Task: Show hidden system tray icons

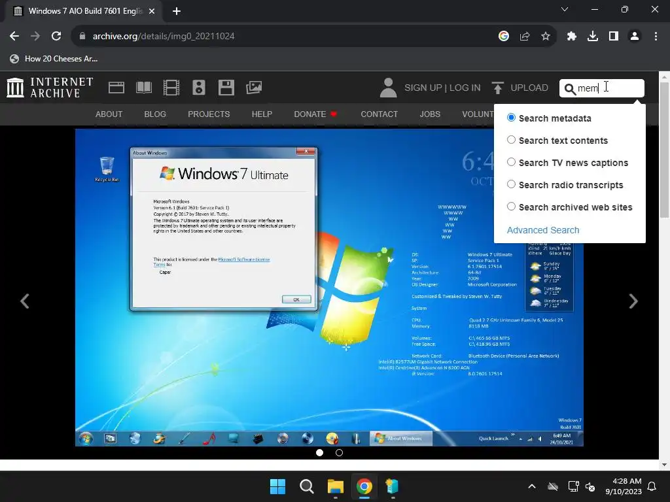Action: click(532, 486)
